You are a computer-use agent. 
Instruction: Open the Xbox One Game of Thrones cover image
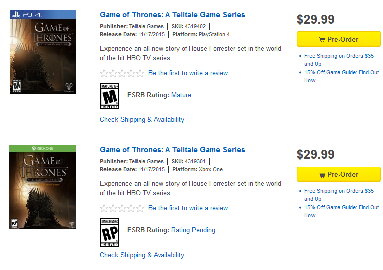[43, 187]
